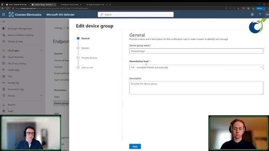Image resolution: width=269 pixels, height=151 pixels.
Task: Click the Exchange message trace icon
Action: pos(4,29)
